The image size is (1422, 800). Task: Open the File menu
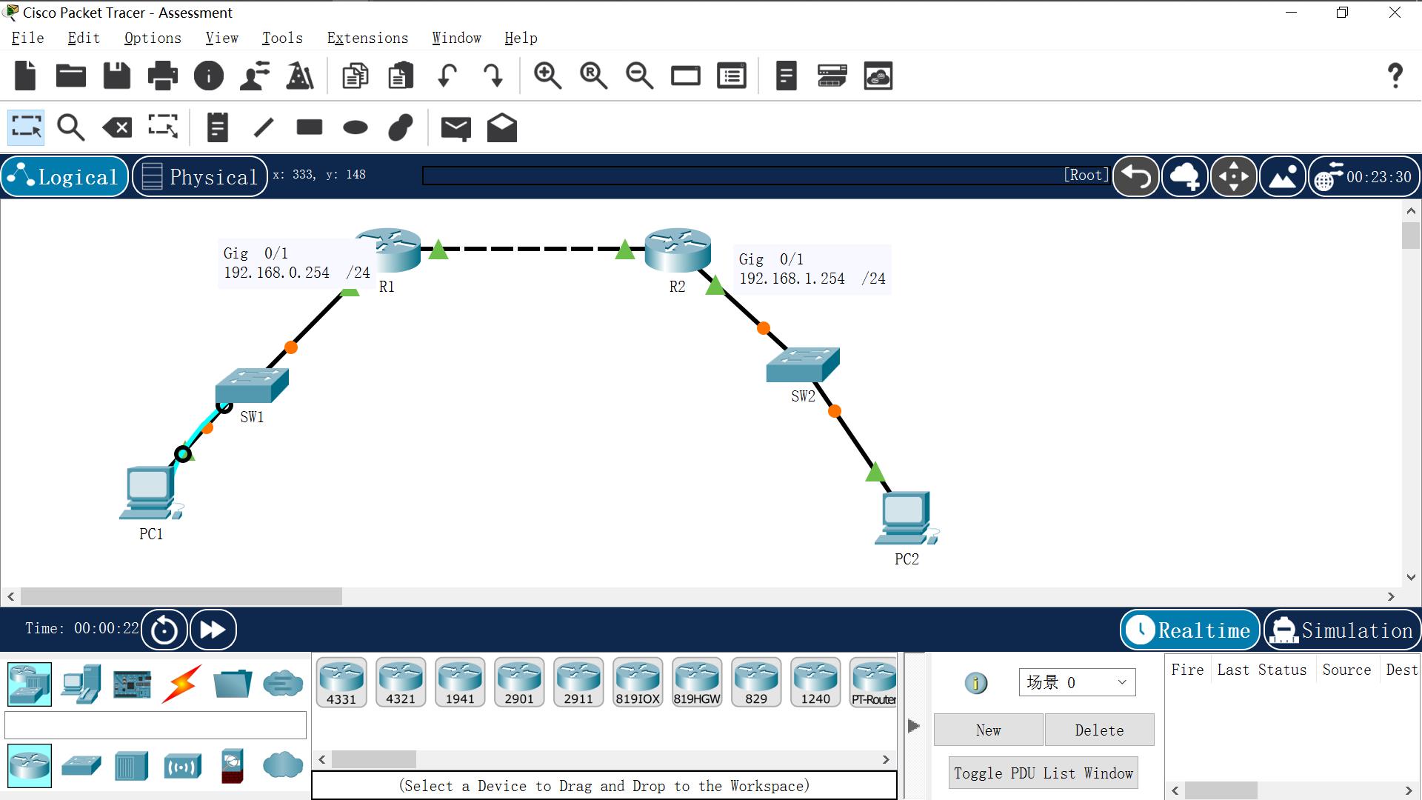tap(27, 38)
